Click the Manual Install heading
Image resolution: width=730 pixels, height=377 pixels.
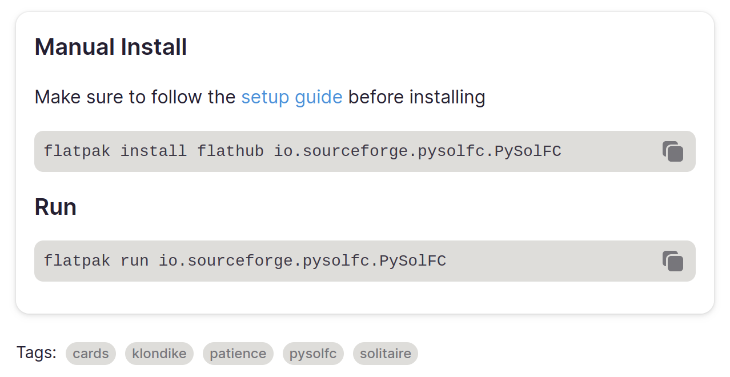point(111,47)
